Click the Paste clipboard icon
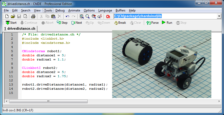The height and width of the screenshot is (115, 224). point(53,16)
